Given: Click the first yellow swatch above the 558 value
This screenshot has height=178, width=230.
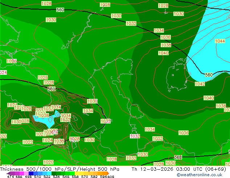Looking at the screenshot, I should click(x=77, y=173).
